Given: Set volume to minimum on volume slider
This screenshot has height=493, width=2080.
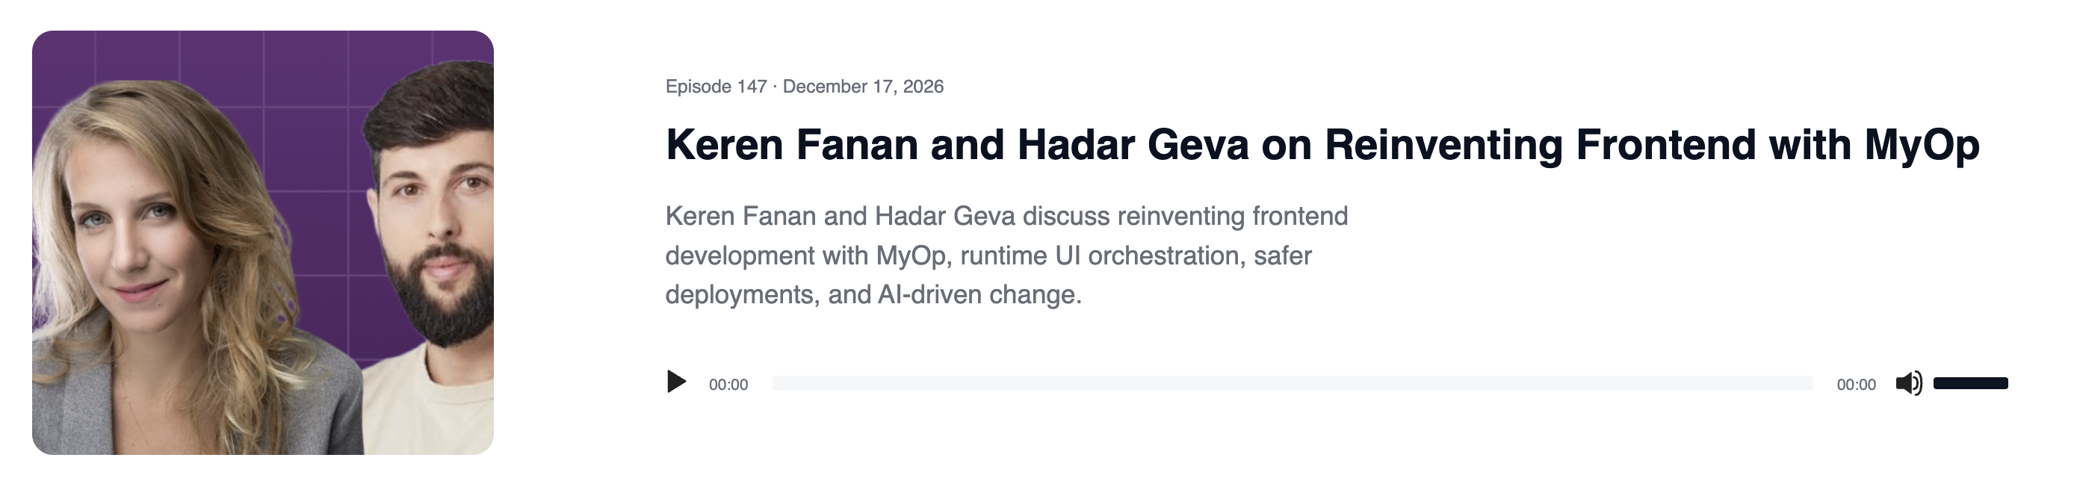Looking at the screenshot, I should click(1937, 383).
